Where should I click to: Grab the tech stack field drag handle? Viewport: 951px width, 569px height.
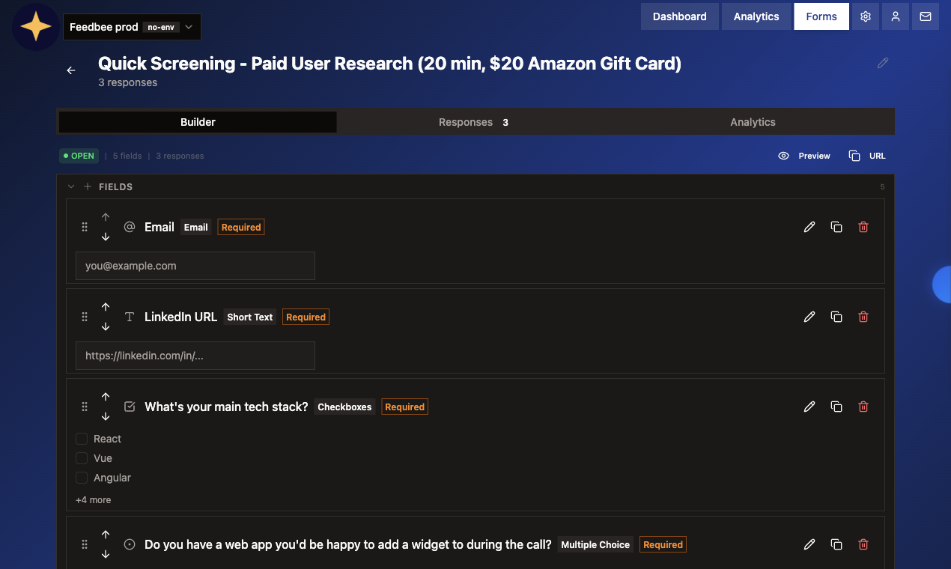coord(85,407)
